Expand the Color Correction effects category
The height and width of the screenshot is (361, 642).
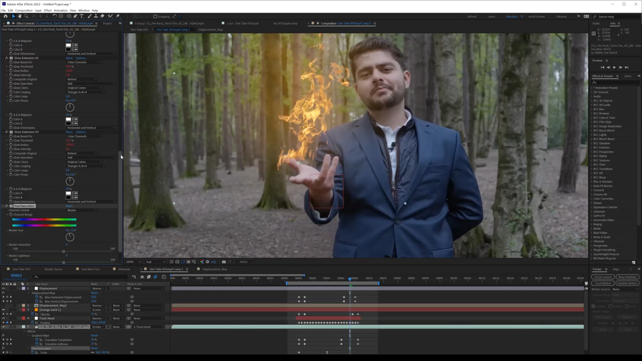592,199
